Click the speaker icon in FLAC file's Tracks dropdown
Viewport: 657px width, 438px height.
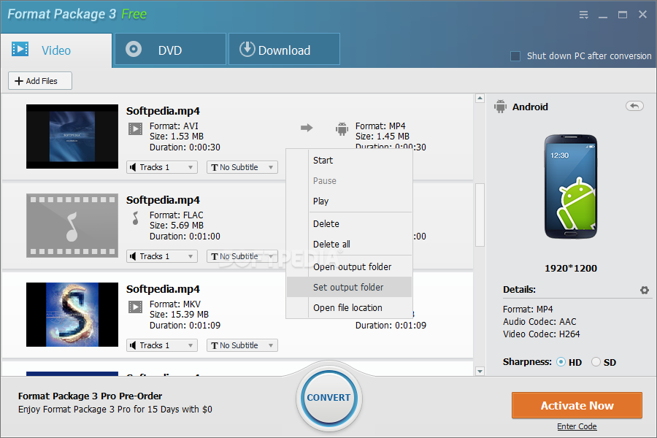click(133, 256)
